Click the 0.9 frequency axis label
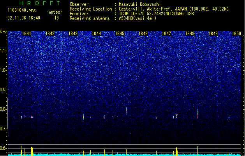The width and height of the screenshot is (245, 156). pos(4,90)
